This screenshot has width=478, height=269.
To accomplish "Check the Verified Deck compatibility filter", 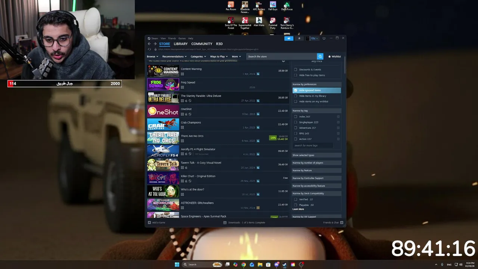I will click(296, 200).
